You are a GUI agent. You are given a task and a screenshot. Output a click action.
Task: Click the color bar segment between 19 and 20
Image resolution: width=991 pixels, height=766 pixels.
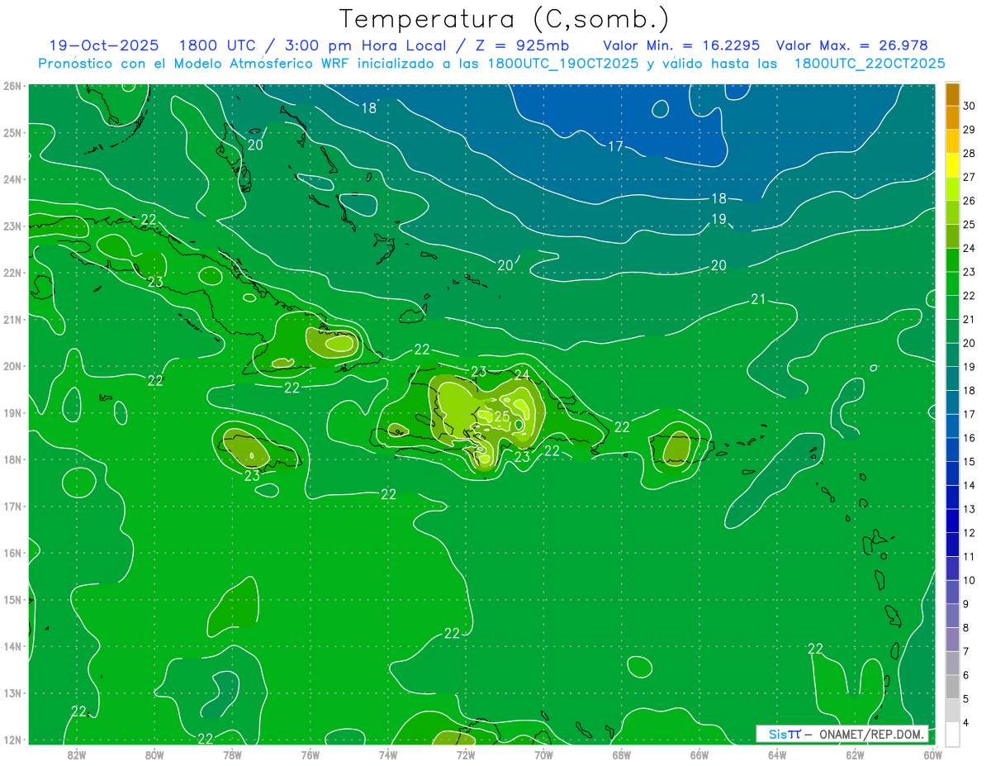952,354
